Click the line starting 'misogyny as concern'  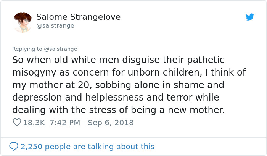click(129, 72)
